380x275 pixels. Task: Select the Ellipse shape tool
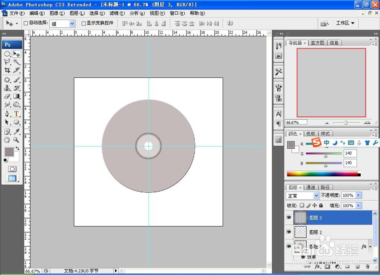coord(16,122)
